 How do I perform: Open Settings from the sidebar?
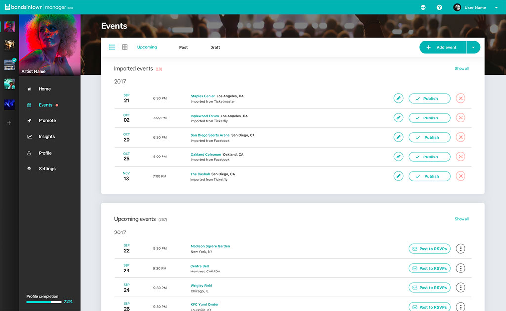[46, 168]
